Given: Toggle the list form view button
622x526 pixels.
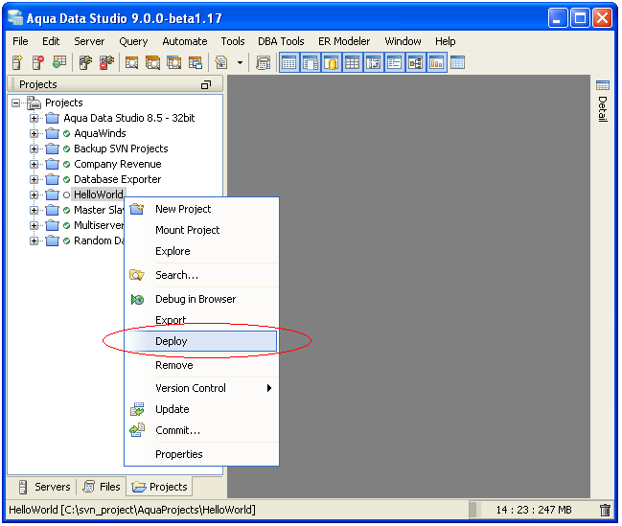Looking at the screenshot, I should 394,62.
